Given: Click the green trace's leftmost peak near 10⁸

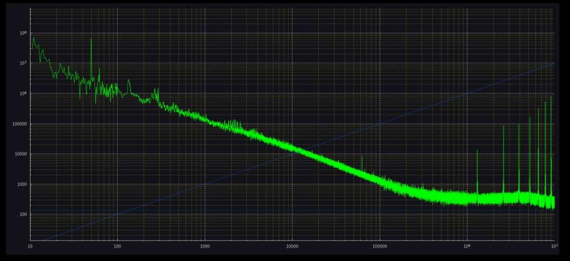Looking at the screenshot, I should pyautogui.click(x=34, y=39).
